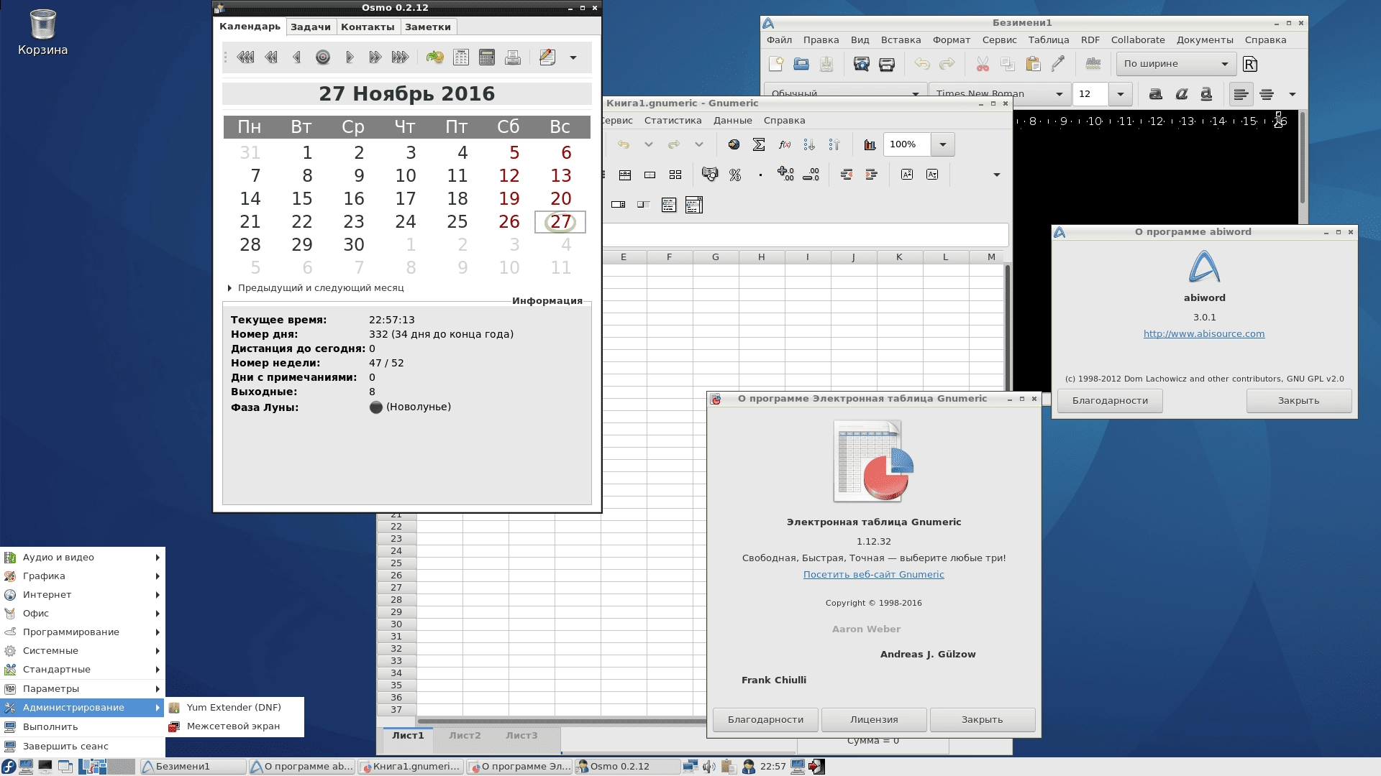Click AbiWord font size field showing 12

(x=1090, y=94)
